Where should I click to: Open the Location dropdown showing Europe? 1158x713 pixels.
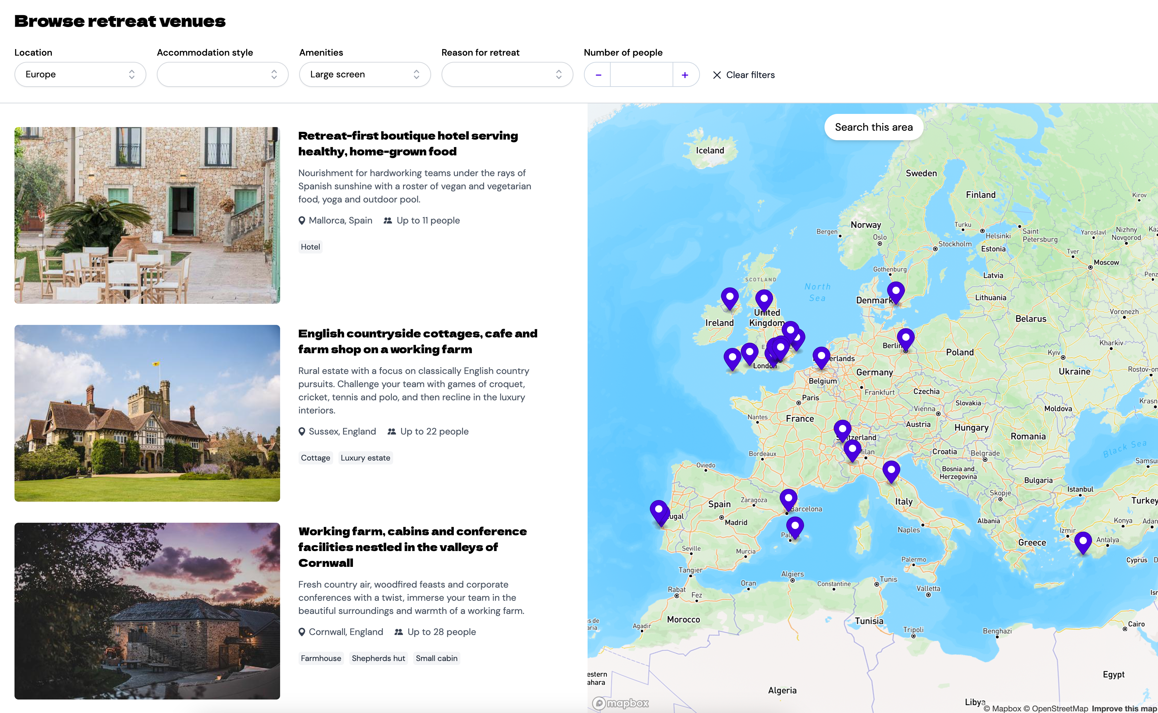pos(80,74)
